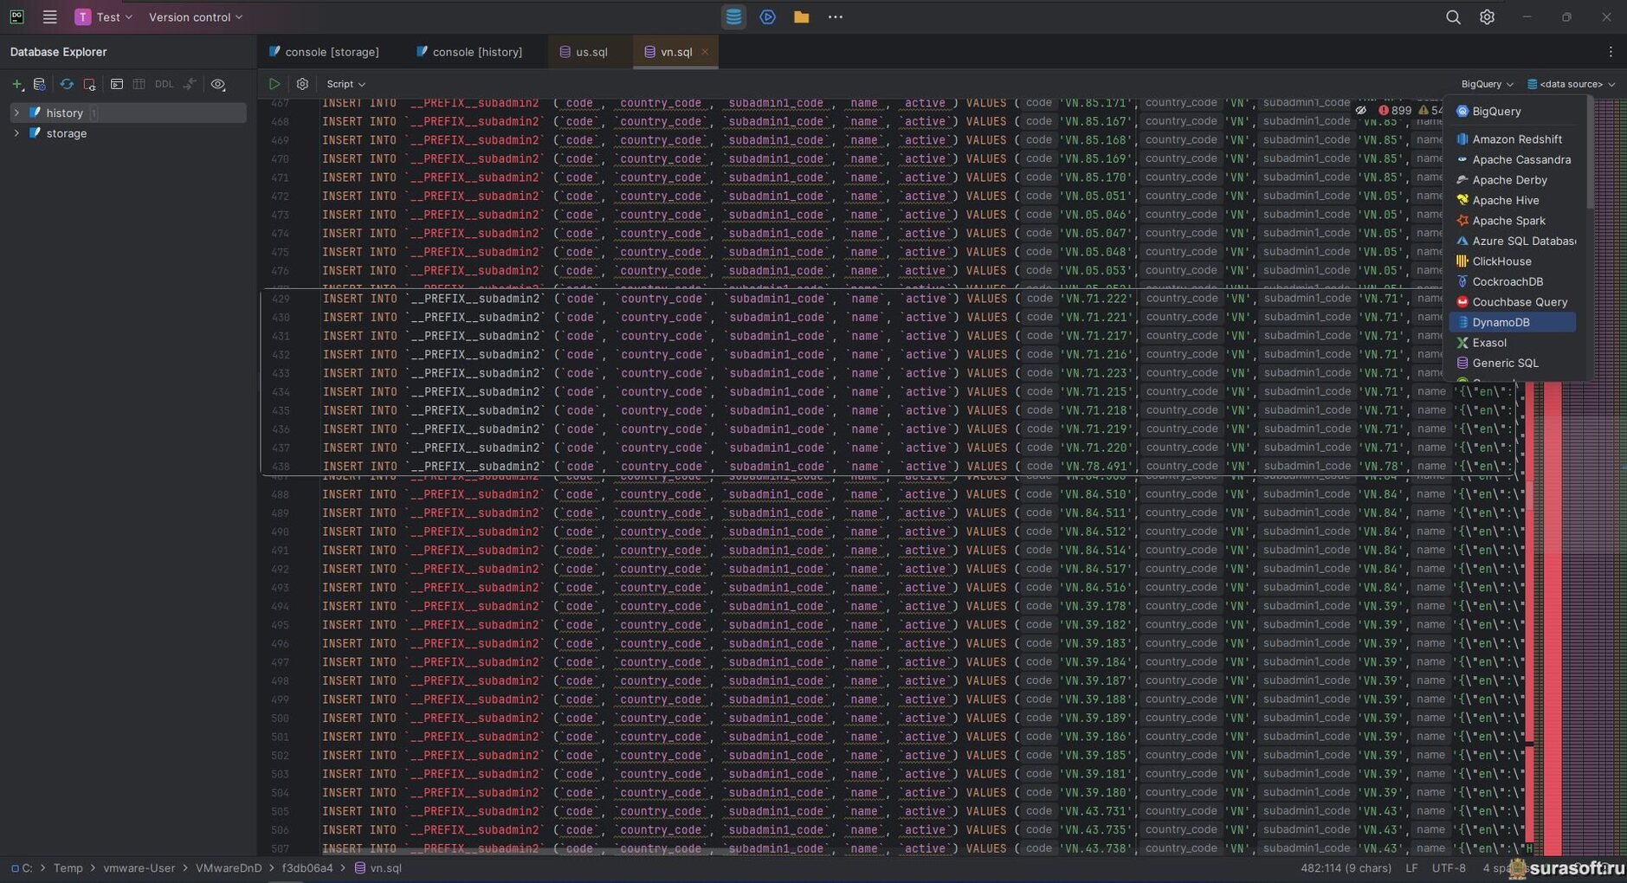
Task: Toggle the eye view options in Database Explorer
Action: click(218, 85)
